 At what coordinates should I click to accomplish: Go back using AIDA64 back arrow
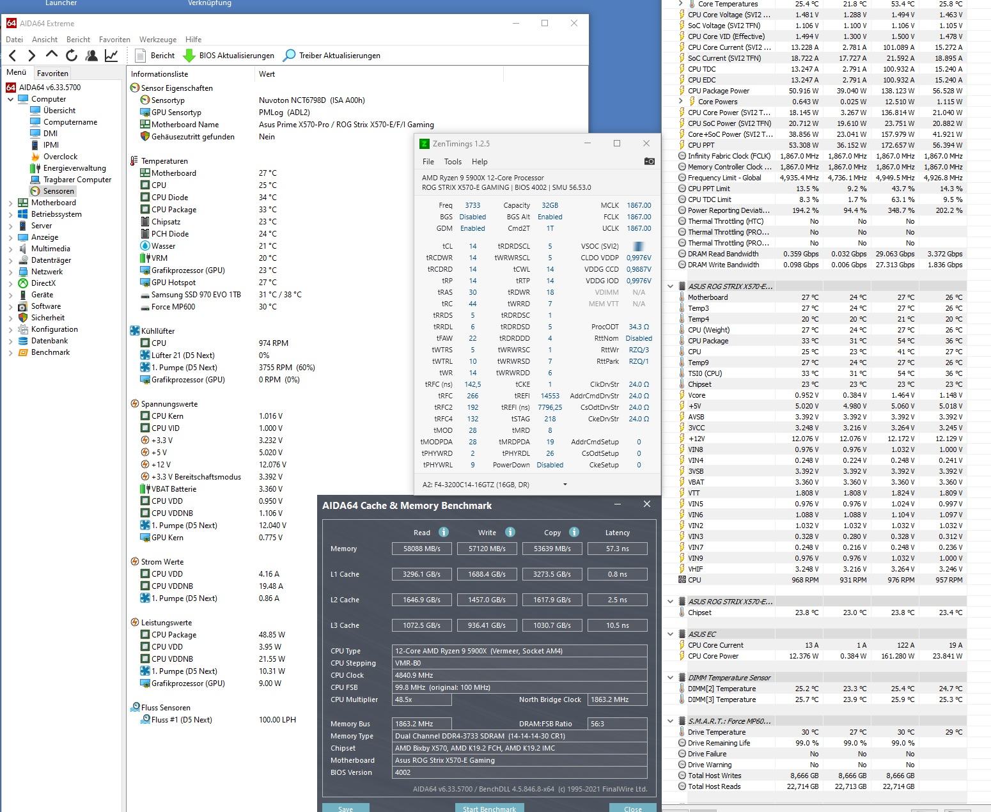(13, 56)
